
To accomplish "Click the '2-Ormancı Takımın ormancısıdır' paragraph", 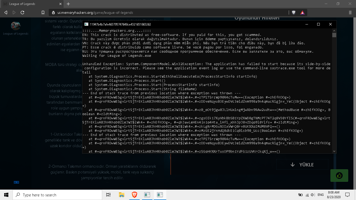I will pos(102,172).
